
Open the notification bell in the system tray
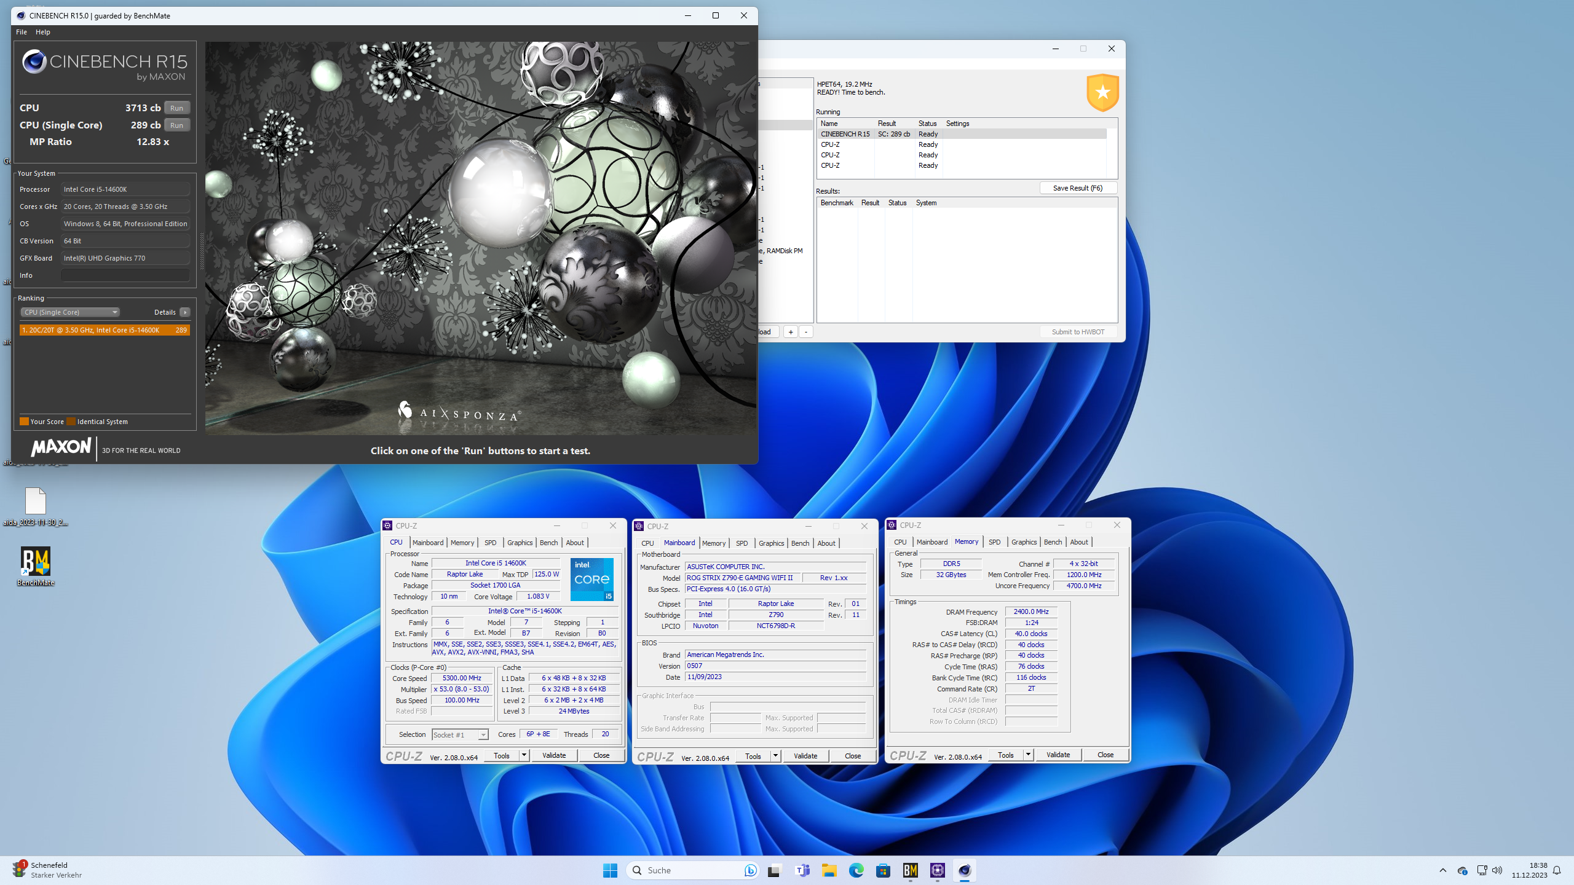pyautogui.click(x=1556, y=870)
